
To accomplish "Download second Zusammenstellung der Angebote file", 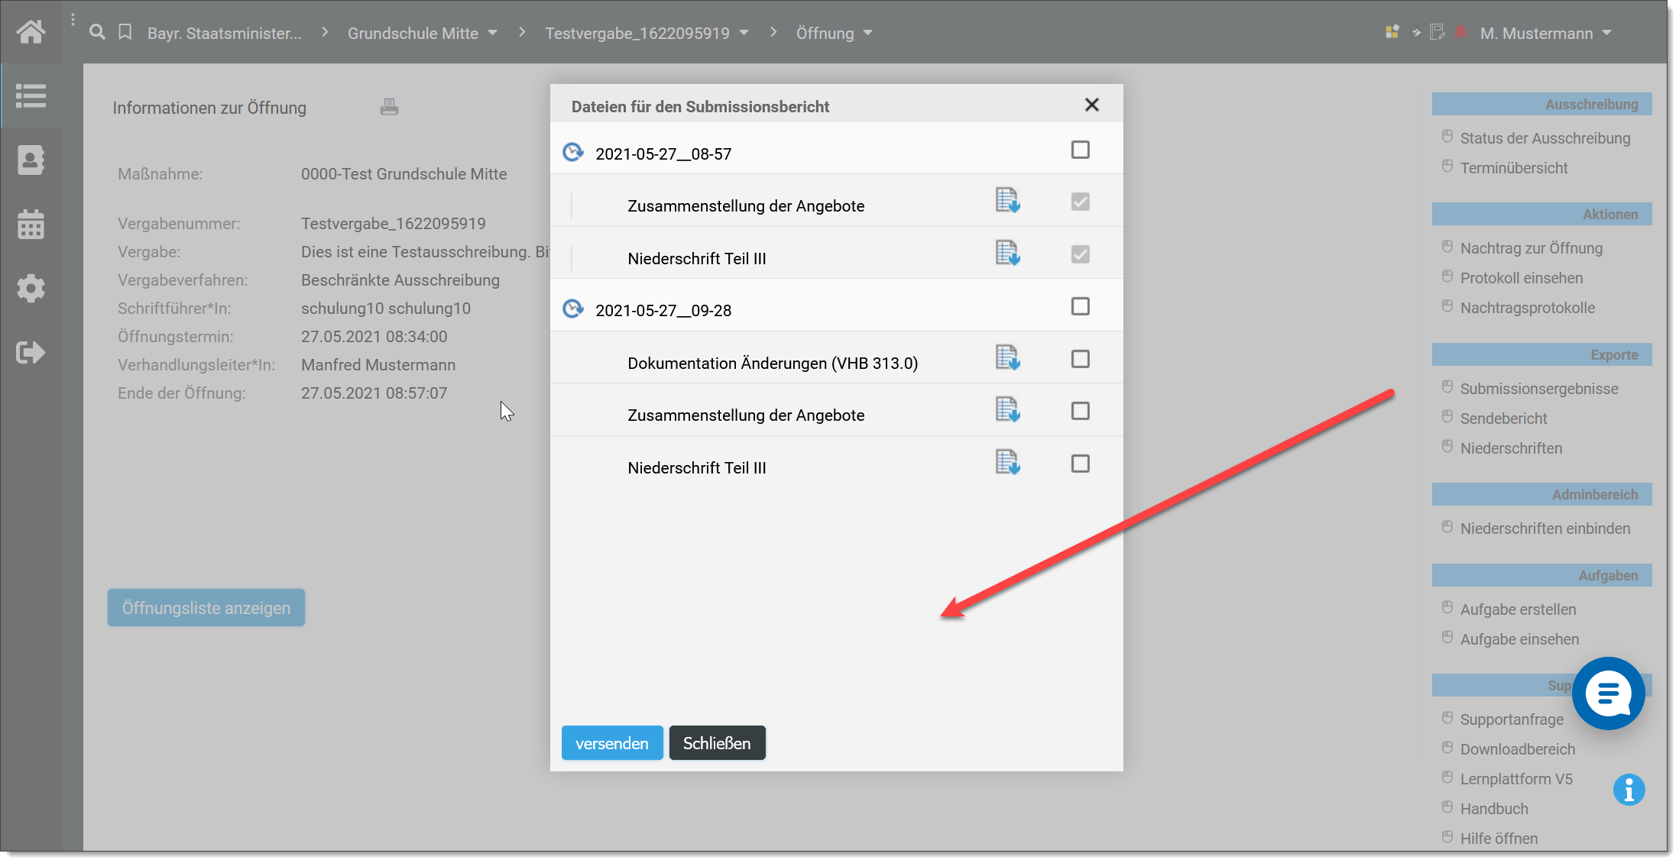I will [x=1008, y=410].
